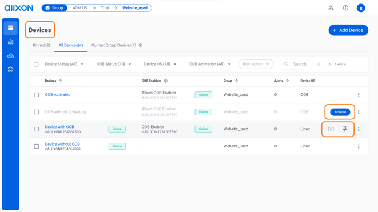Open the analytics bar chart sidebar icon
378x212 pixels.
click(10, 42)
